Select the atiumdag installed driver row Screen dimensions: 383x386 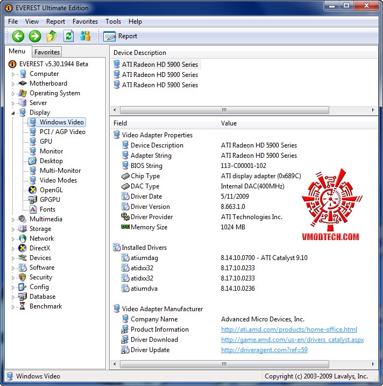(244, 258)
